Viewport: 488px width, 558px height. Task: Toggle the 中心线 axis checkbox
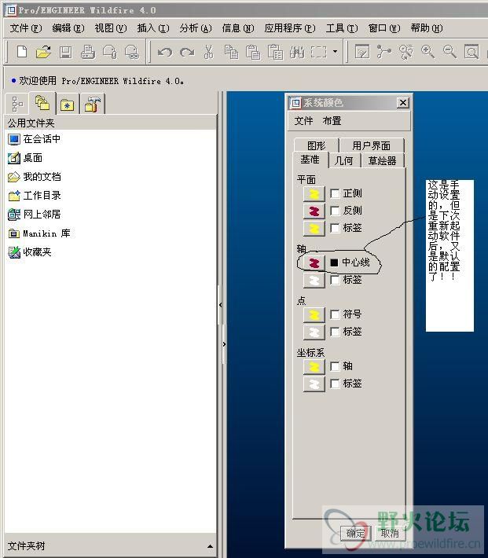point(334,262)
